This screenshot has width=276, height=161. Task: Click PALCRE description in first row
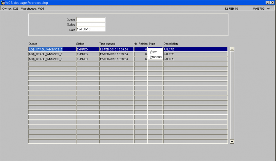point(195,49)
